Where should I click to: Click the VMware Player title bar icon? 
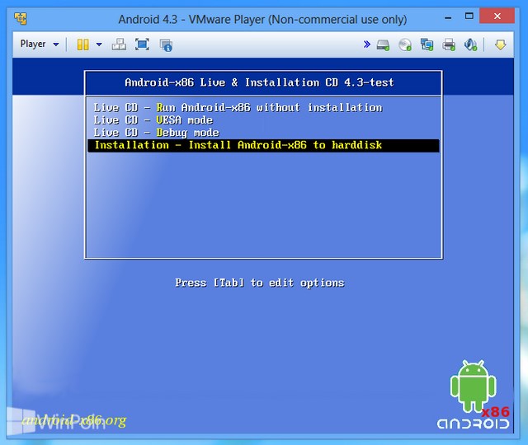click(x=21, y=19)
